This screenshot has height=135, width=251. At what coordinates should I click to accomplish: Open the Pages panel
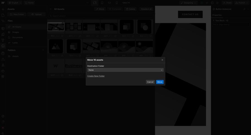(3, 15)
